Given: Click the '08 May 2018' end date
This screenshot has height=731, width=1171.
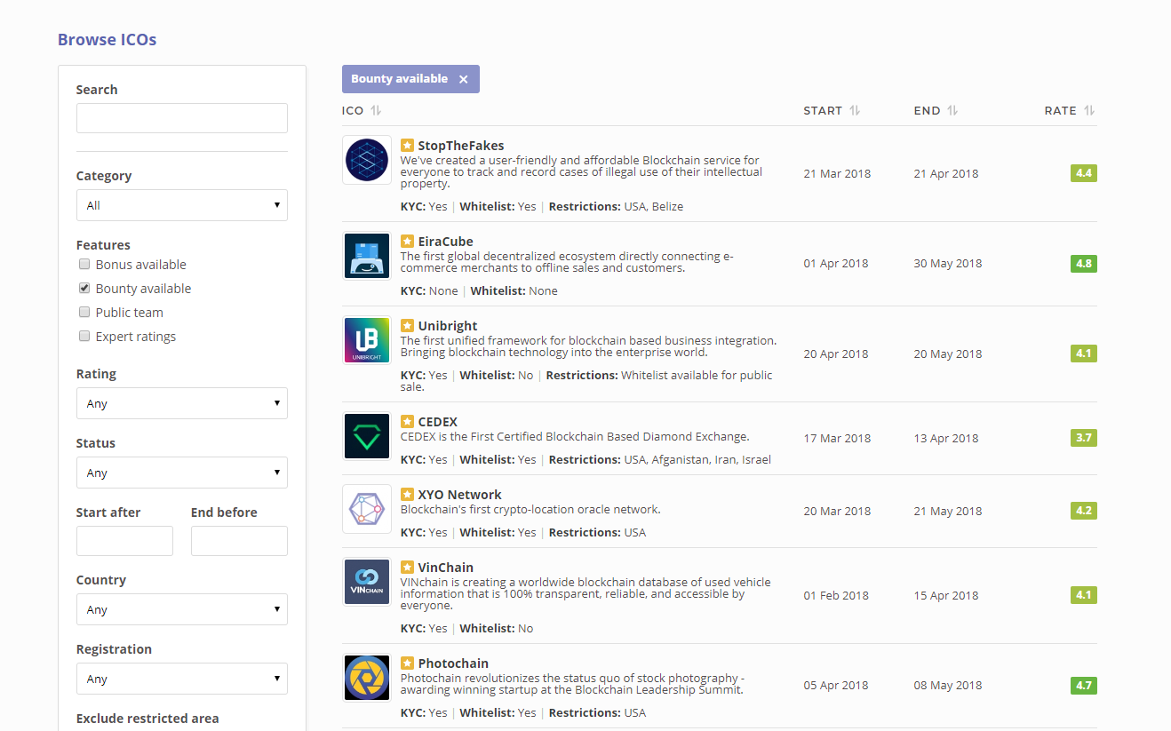Looking at the screenshot, I should tap(948, 685).
